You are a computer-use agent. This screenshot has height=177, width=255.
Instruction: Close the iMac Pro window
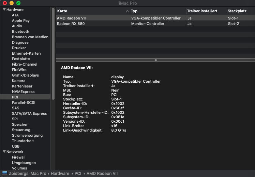coord(5,3)
